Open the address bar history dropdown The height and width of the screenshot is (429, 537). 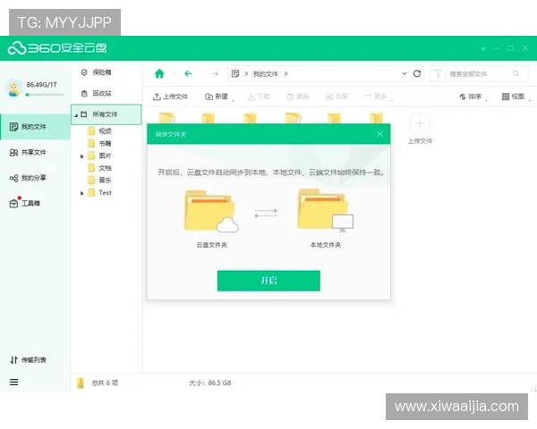click(x=405, y=73)
